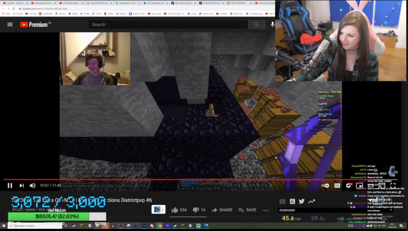
Task: Switch to the Channel comments tab
Action: tap(265, 3)
